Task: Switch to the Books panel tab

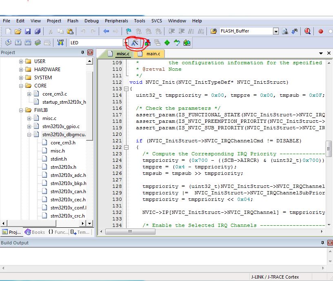Action: click(35, 232)
